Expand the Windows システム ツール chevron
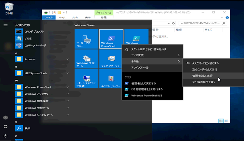The height and width of the screenshot is (141, 244). [x=68, y=115]
